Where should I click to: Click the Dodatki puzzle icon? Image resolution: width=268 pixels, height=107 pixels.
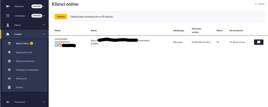(x=8, y=34)
